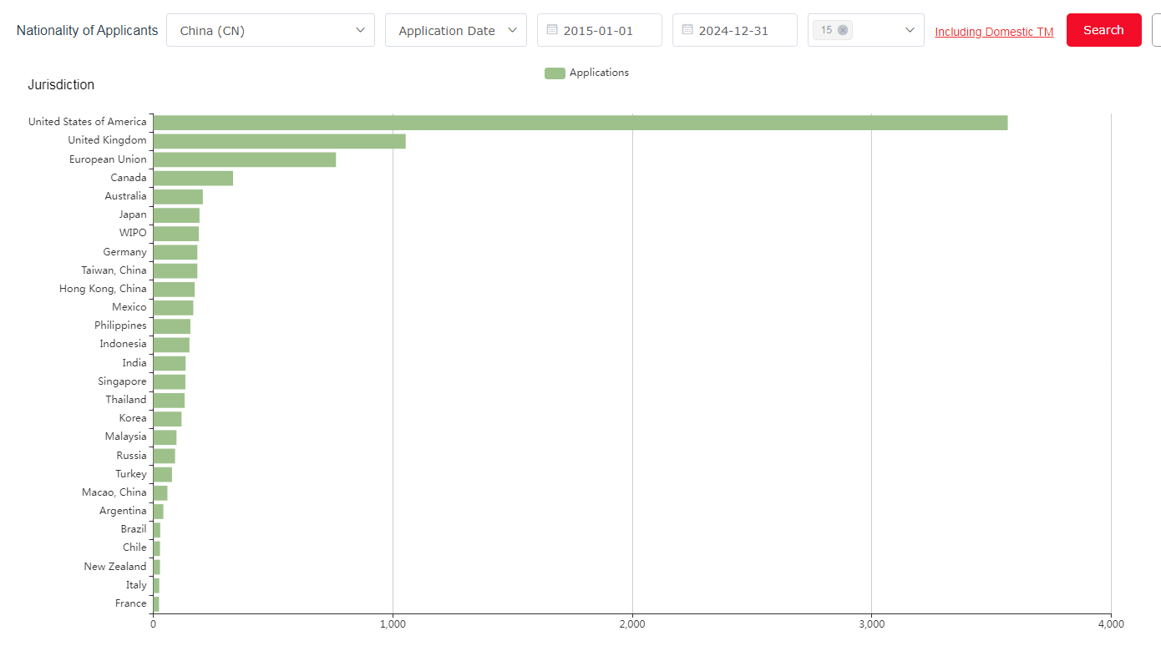The width and height of the screenshot is (1161, 651).
Task: Toggle the Applications series legend
Action: 599,73
